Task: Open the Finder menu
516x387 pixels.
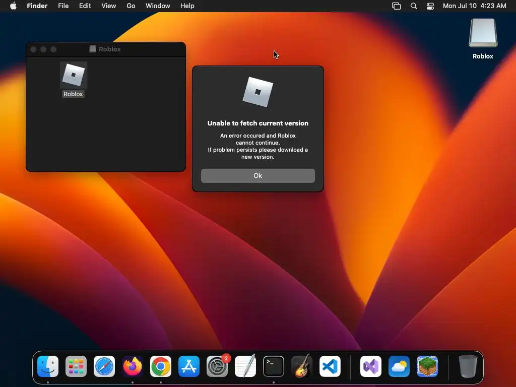Action: coord(37,6)
